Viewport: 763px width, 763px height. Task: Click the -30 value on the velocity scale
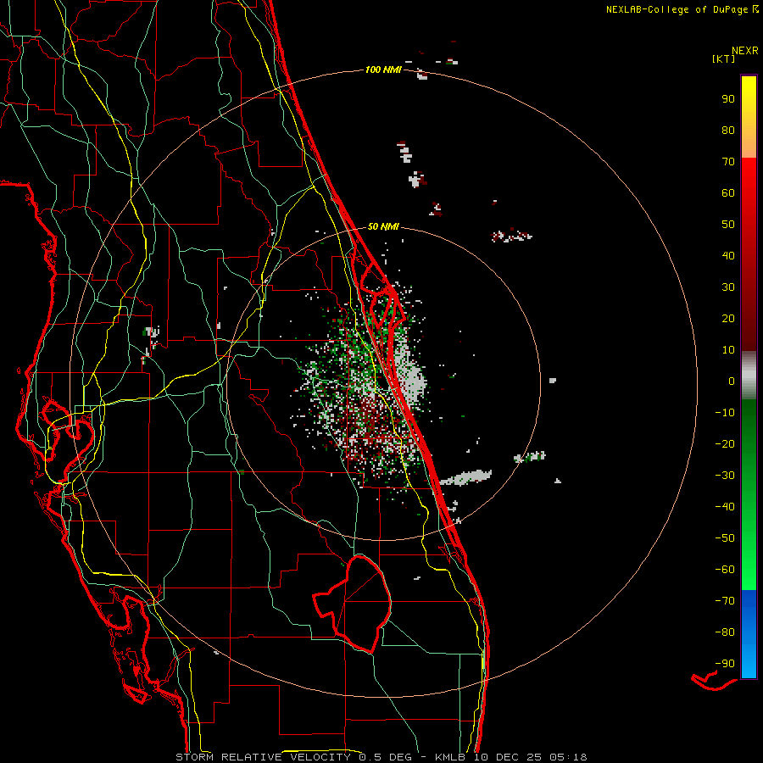(x=725, y=476)
